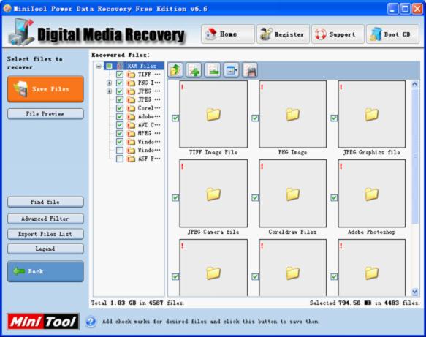
Task: Click the AVI folder icon in tree
Action: (x=132, y=125)
